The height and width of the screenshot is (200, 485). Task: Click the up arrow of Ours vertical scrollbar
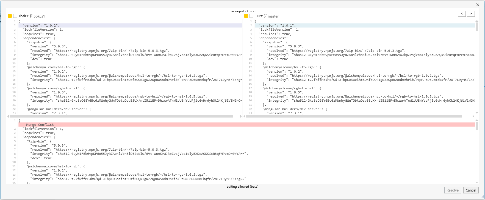(x=477, y=21)
